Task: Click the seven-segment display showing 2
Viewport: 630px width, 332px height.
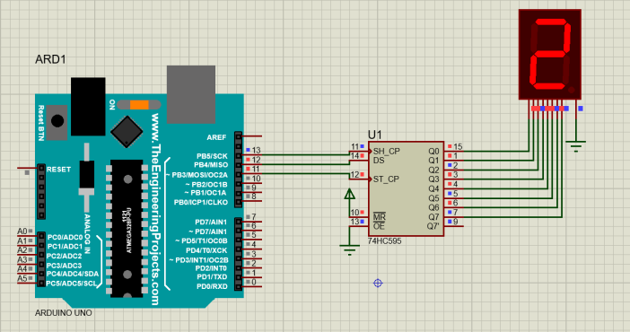Action: (x=549, y=54)
